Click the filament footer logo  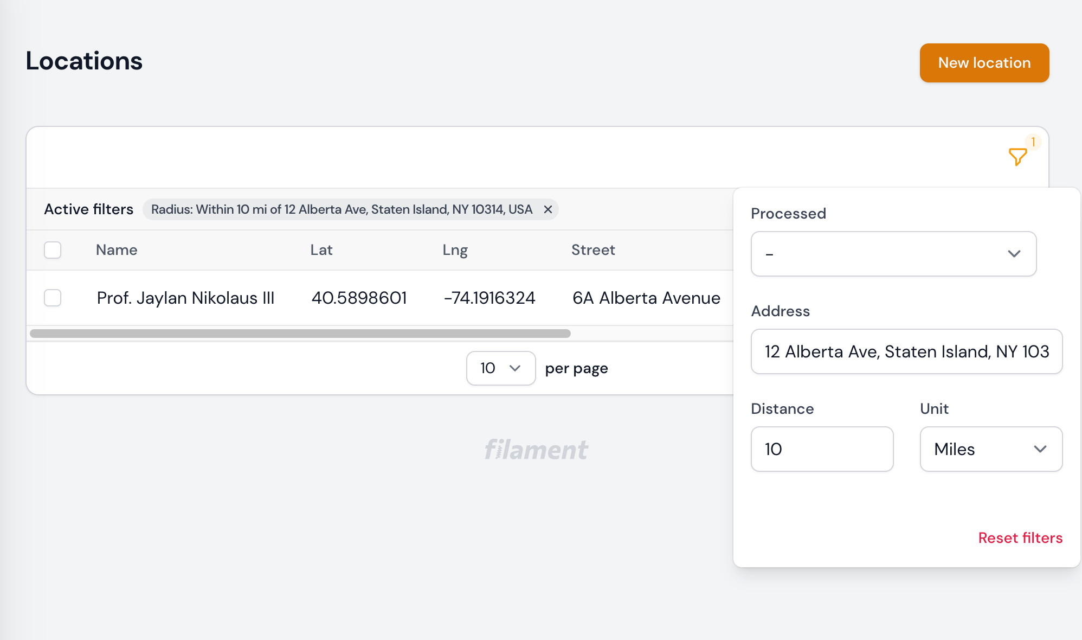[536, 450]
